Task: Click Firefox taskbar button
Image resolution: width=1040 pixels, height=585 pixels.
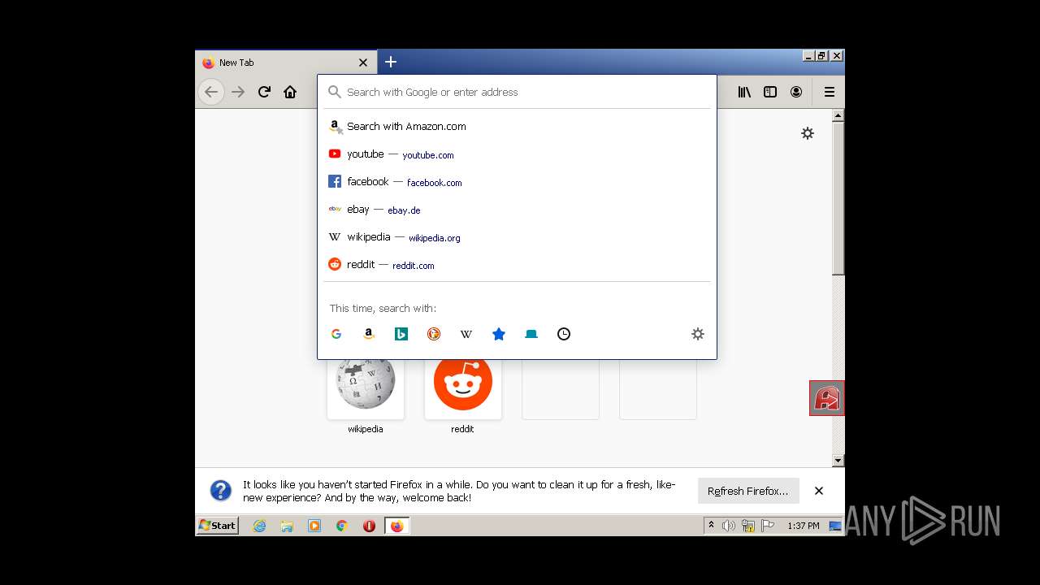Action: pos(397,526)
